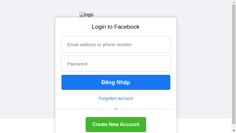Click the 'Login to Facebook' heading
236x133 pixels.
116,27
